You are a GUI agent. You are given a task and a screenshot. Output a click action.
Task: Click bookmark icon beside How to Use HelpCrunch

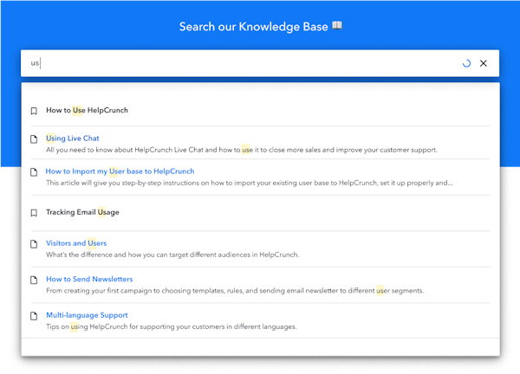[x=34, y=111]
